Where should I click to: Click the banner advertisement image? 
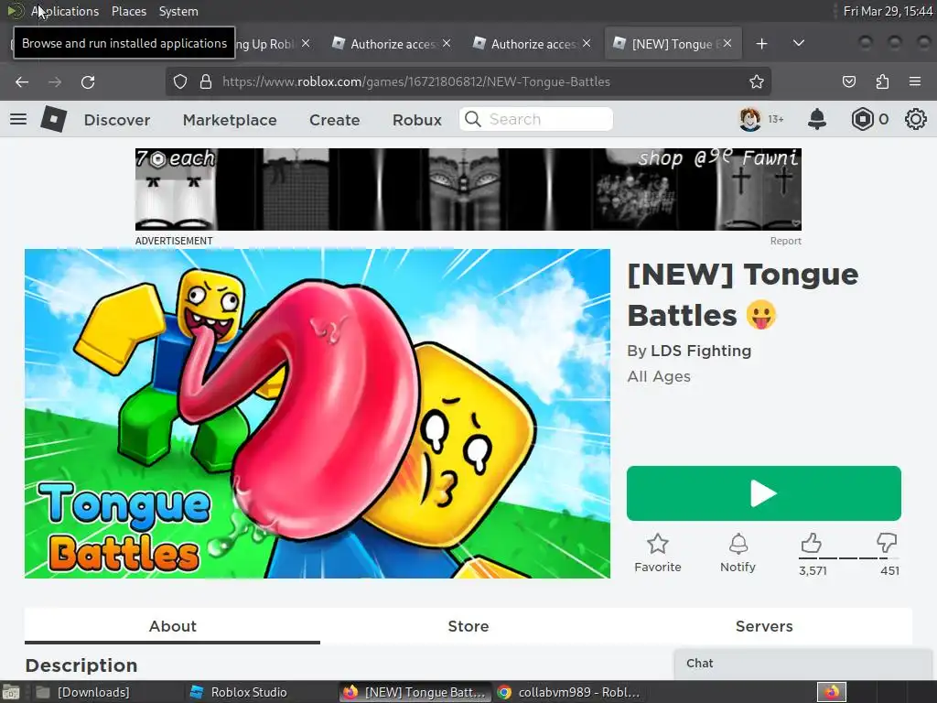point(468,189)
